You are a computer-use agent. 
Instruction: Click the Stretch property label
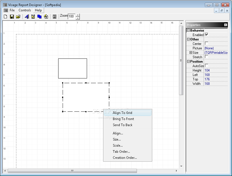tap(197, 57)
